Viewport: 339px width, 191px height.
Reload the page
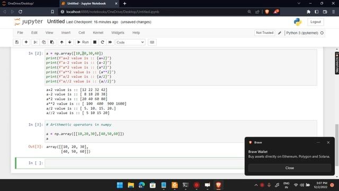[x=20, y=12]
